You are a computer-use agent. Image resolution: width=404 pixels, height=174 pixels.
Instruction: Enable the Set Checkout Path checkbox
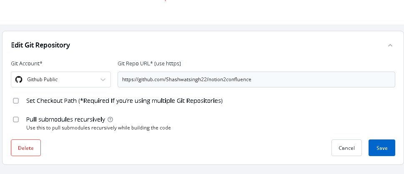(x=16, y=101)
